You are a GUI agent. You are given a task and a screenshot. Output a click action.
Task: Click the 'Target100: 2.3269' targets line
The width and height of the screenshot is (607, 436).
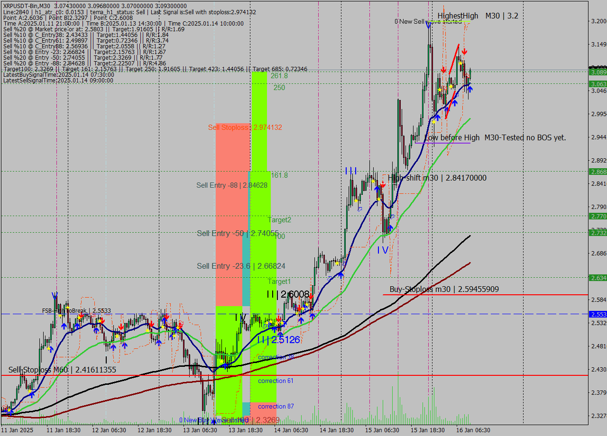pos(155,69)
